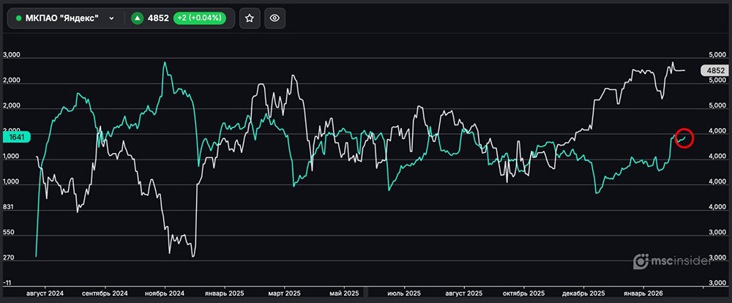Click the green up-triangle price direction icon
The height and width of the screenshot is (303, 732).
click(137, 18)
